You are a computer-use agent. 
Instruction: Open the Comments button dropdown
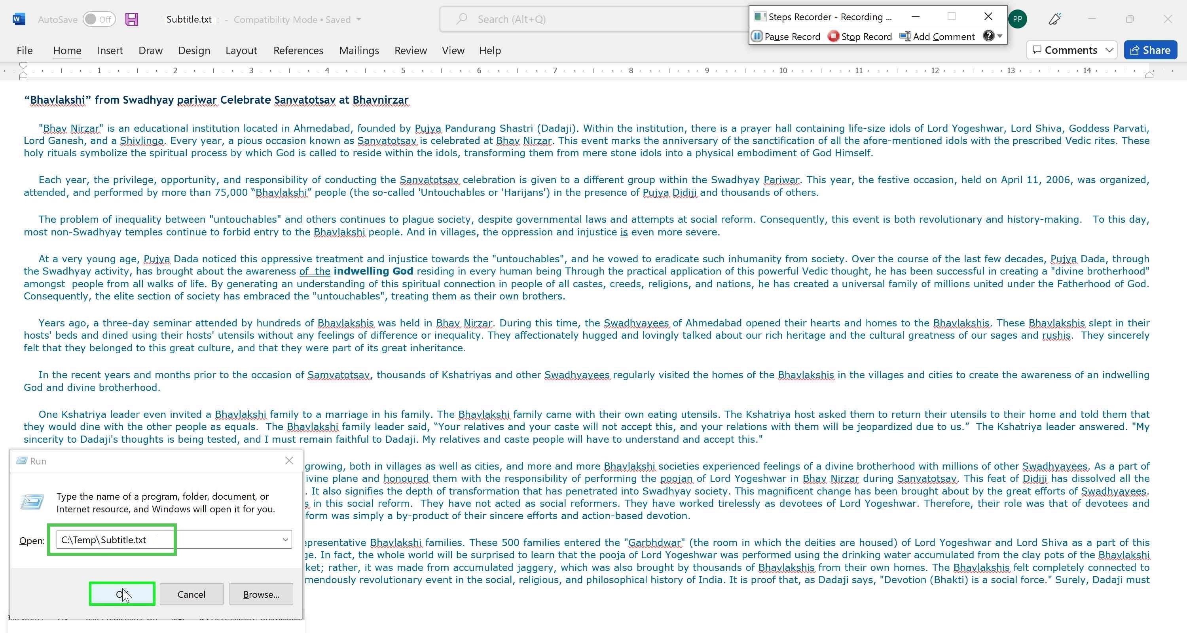point(1109,50)
